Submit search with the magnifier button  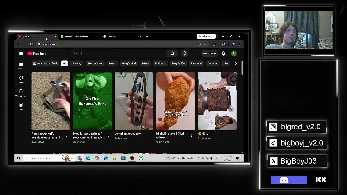172,54
